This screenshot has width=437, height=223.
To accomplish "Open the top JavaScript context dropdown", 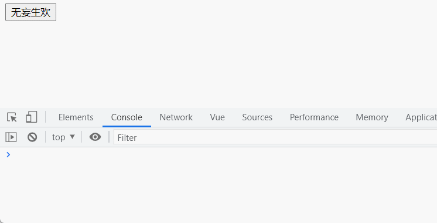I will (x=63, y=137).
